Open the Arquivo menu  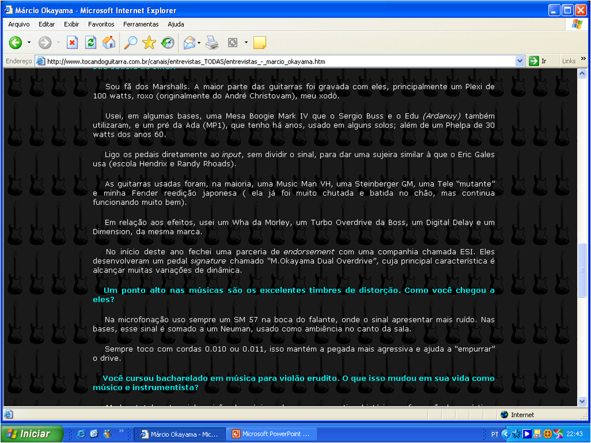coord(19,24)
